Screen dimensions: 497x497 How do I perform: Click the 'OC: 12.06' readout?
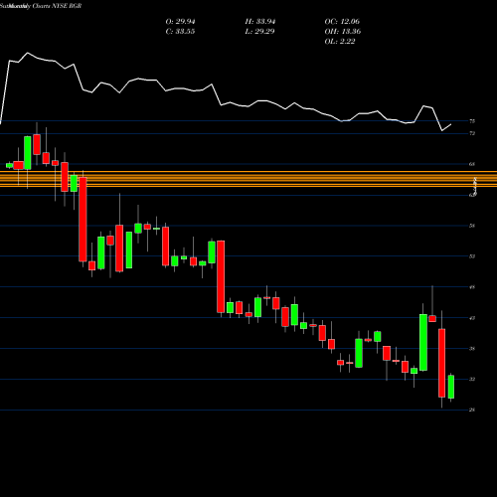342,22
